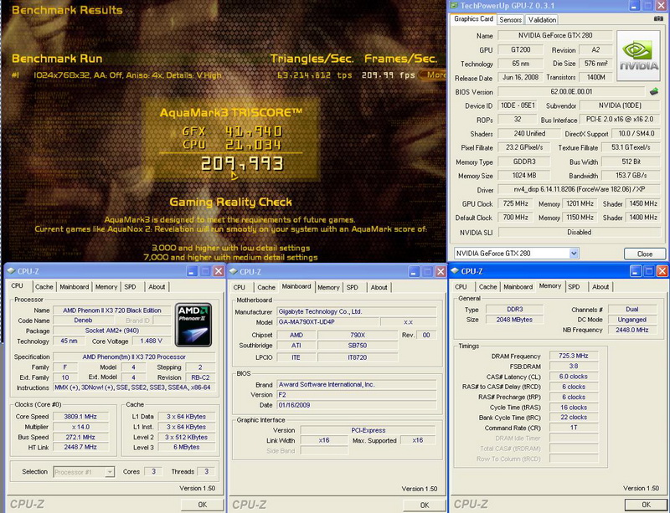
Task: Select the CPU tab in the Mainboard CPU-Z window
Action: tap(240, 288)
